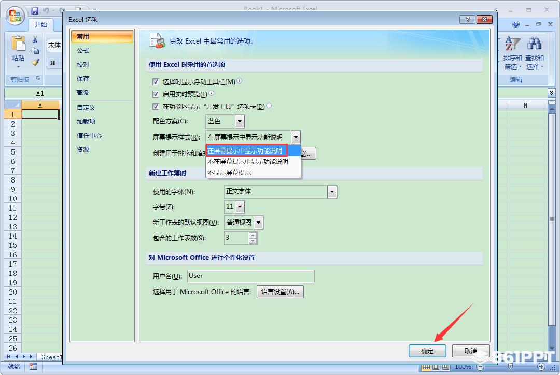Screen dimensions: 560x375
Task: Open Sort and Filter icon
Action: coord(512,44)
